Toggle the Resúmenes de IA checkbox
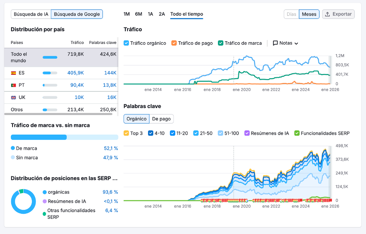The width and height of the screenshot is (366, 234). pyautogui.click(x=247, y=133)
